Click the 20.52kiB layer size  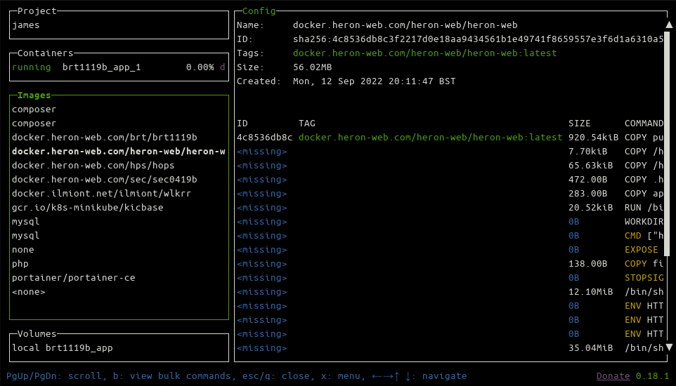591,207
